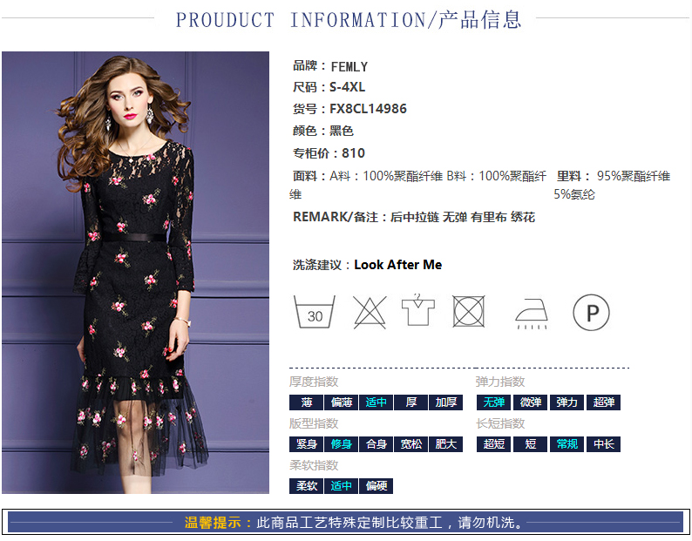Screen dimensions: 692x541
Task: Select the 偏薄 thickness tag
Action: coord(341,402)
